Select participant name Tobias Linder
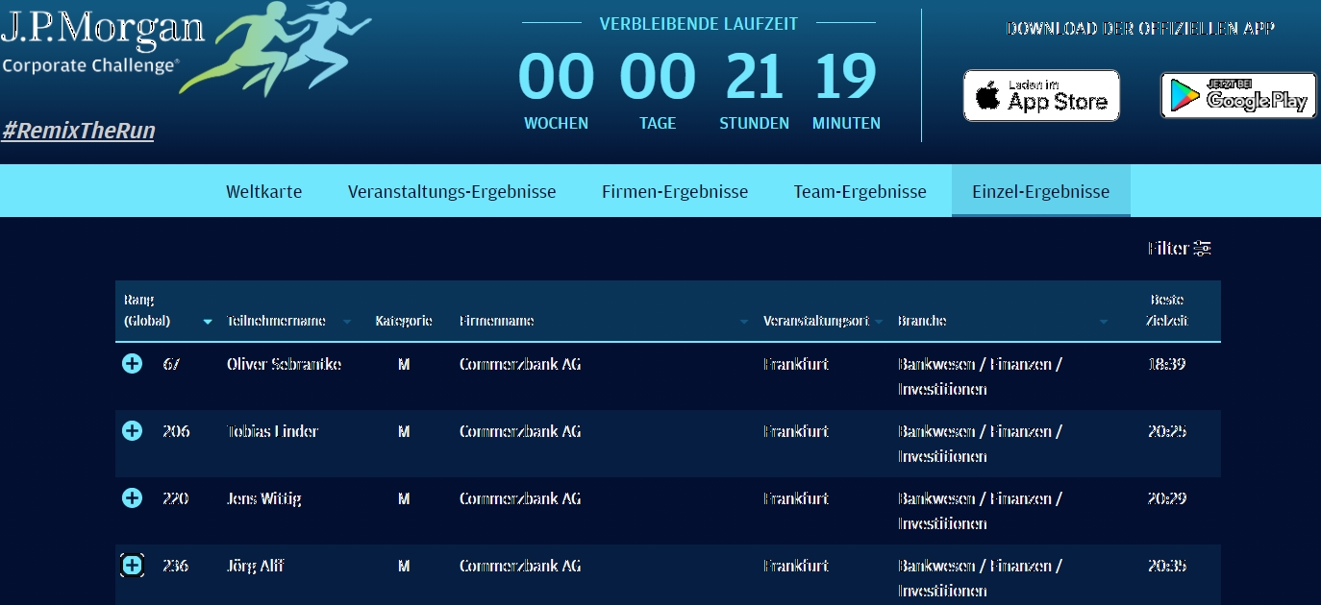 coord(272,431)
